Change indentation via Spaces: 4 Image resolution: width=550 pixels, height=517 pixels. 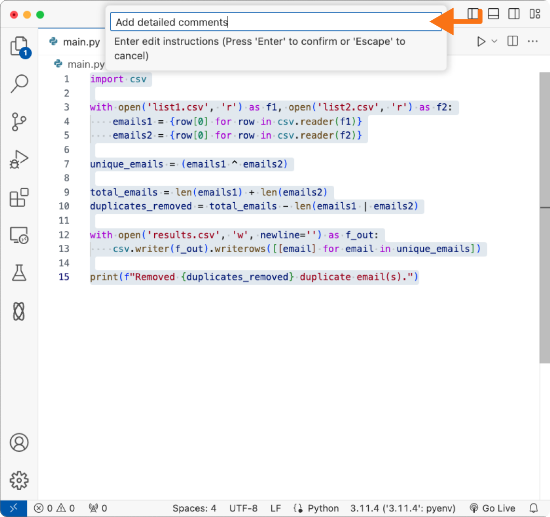coord(194,508)
